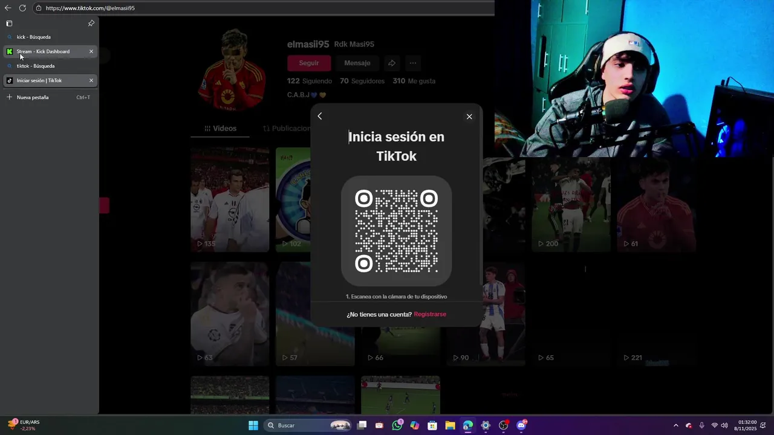This screenshot has height=435, width=774.
Task: Open the 70 Seguidores list
Action: tap(362, 81)
